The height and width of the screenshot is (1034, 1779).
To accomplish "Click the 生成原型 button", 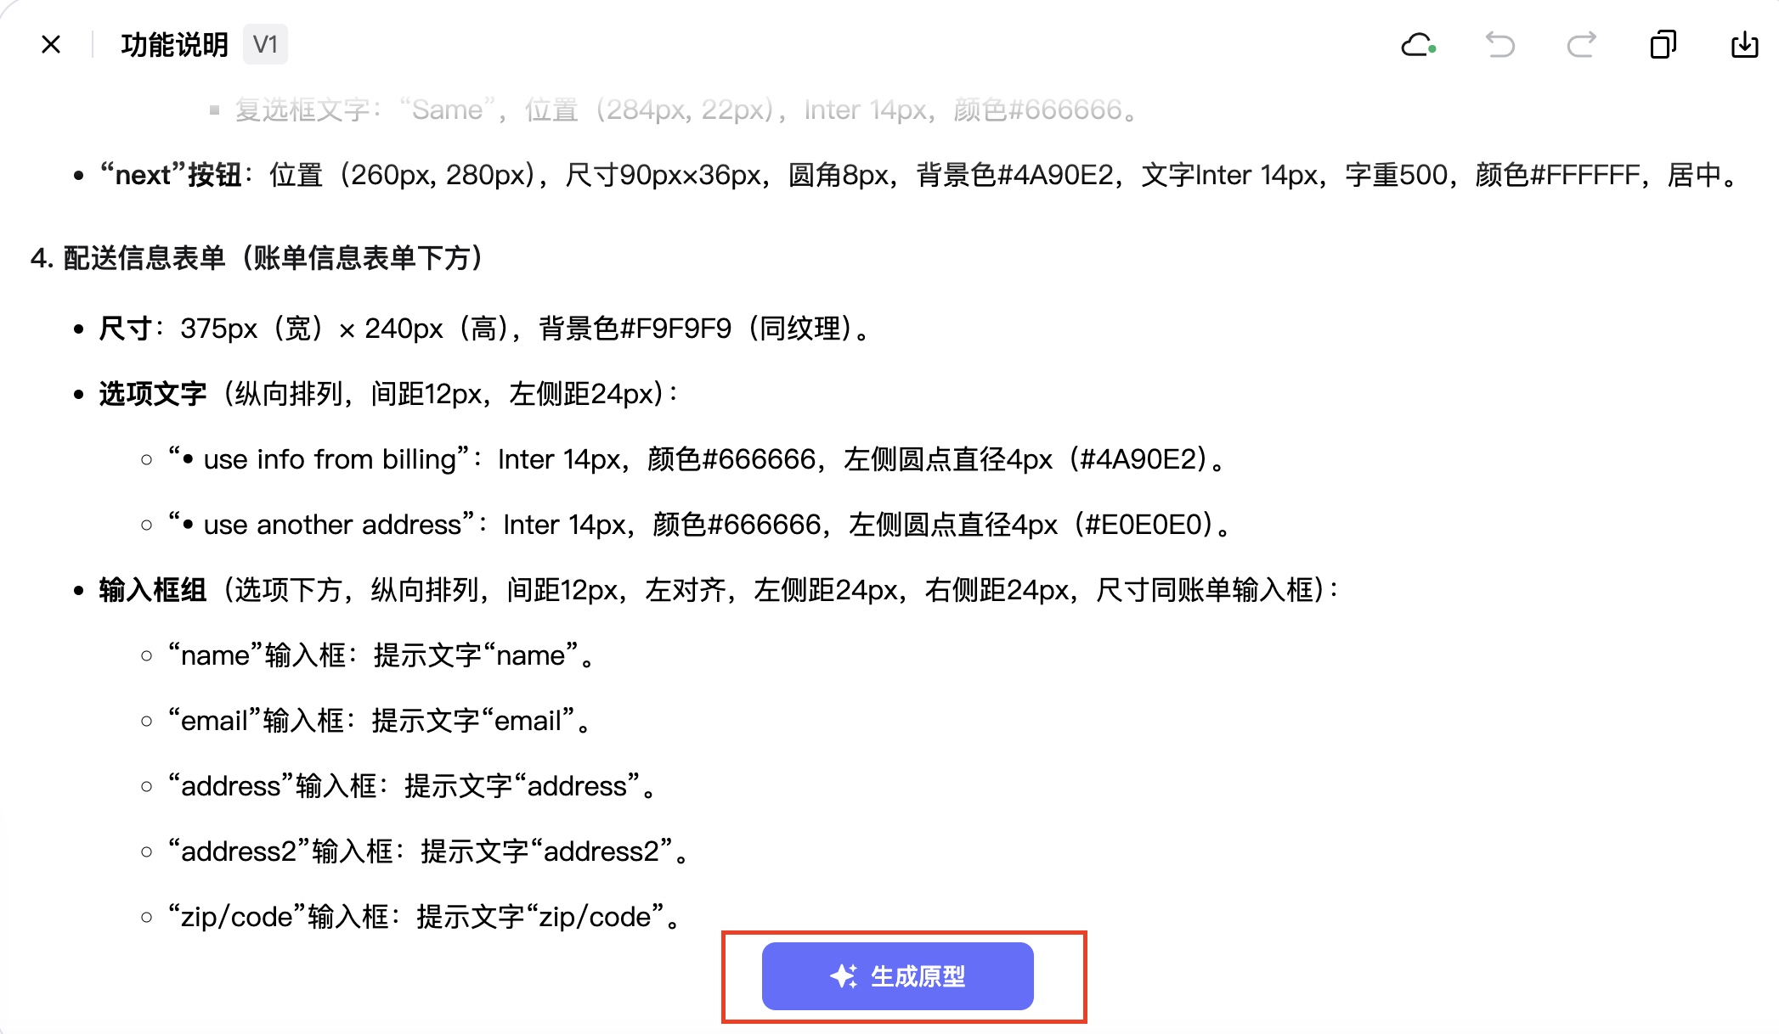I will [x=897, y=976].
